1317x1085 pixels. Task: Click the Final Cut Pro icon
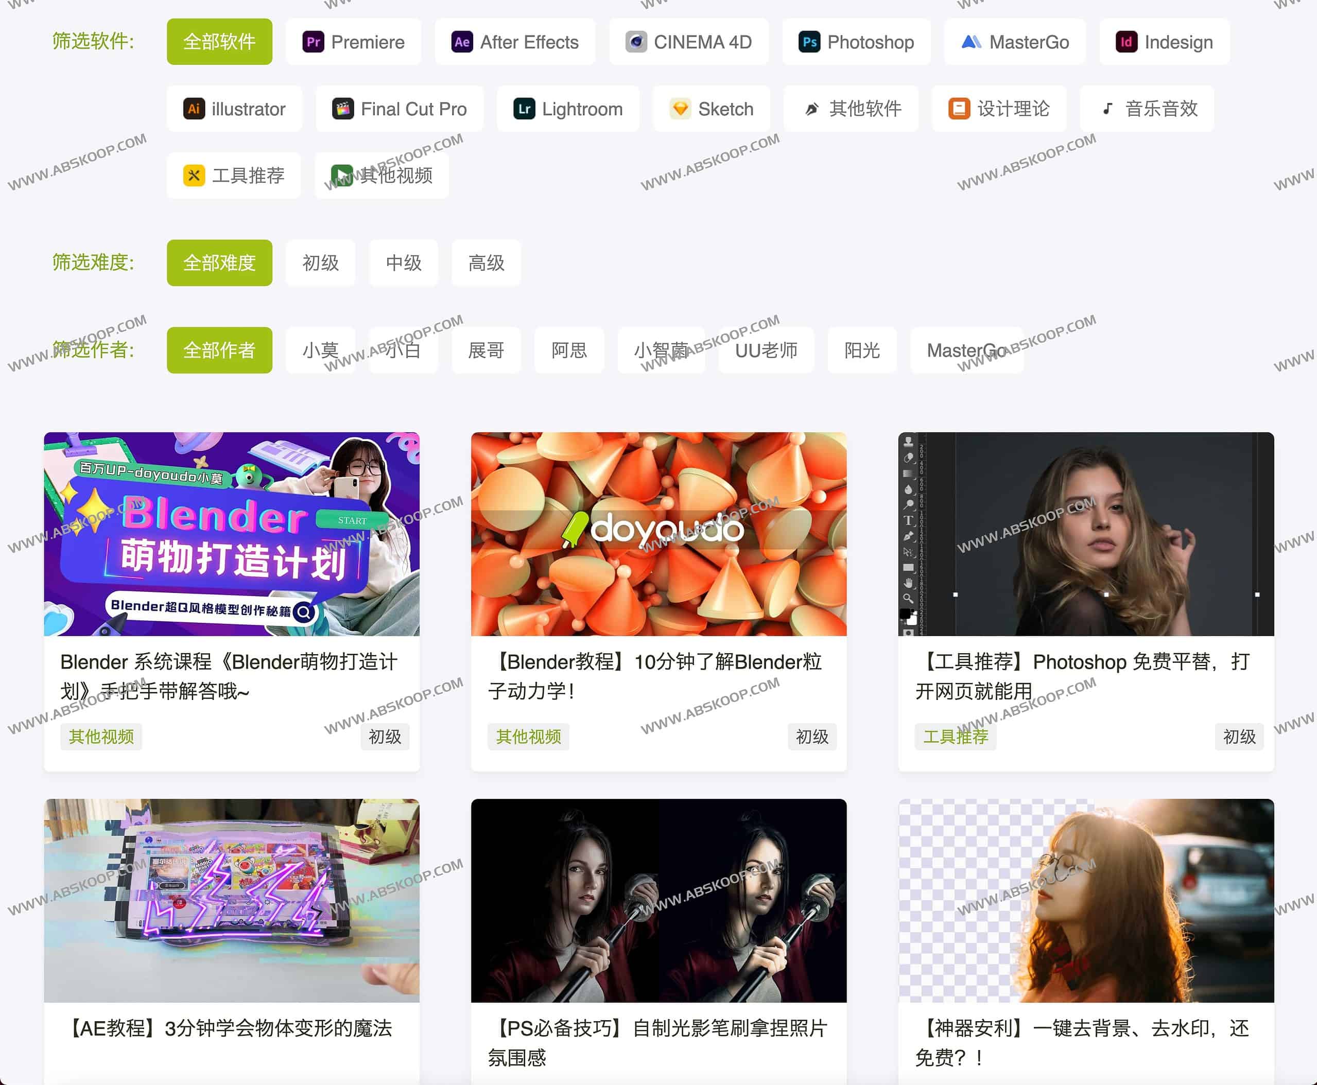[x=342, y=109]
